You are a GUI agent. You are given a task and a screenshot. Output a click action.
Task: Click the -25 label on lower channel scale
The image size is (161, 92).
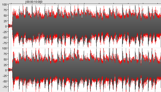5,76
